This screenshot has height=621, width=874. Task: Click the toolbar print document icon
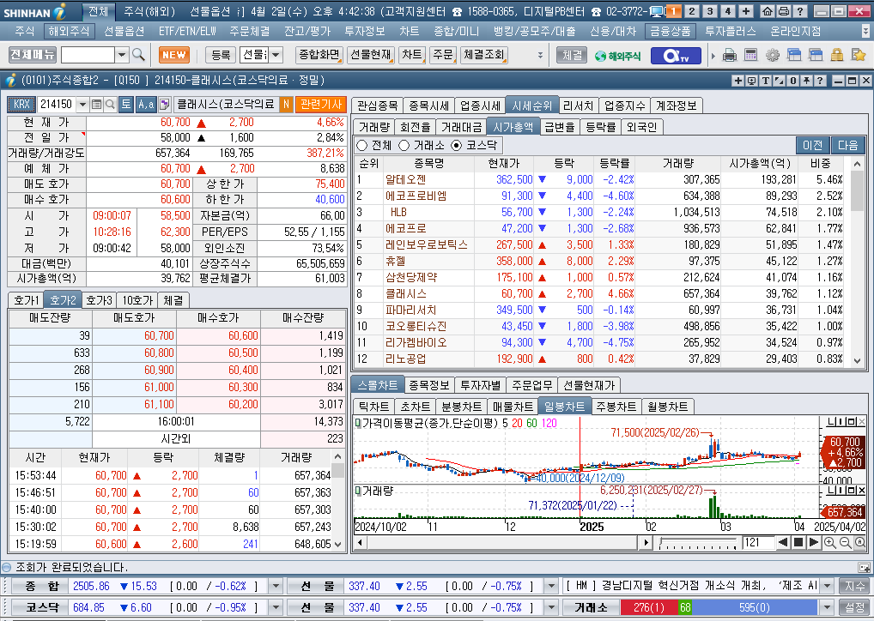[x=729, y=55]
